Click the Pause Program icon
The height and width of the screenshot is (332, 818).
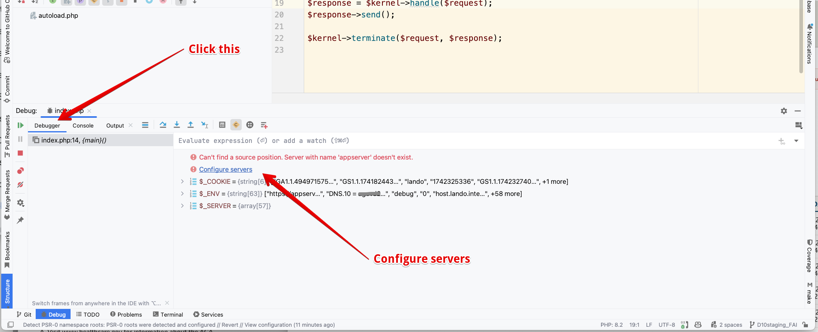click(x=20, y=139)
